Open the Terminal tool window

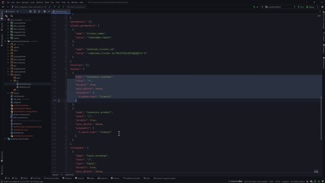[79, 178]
